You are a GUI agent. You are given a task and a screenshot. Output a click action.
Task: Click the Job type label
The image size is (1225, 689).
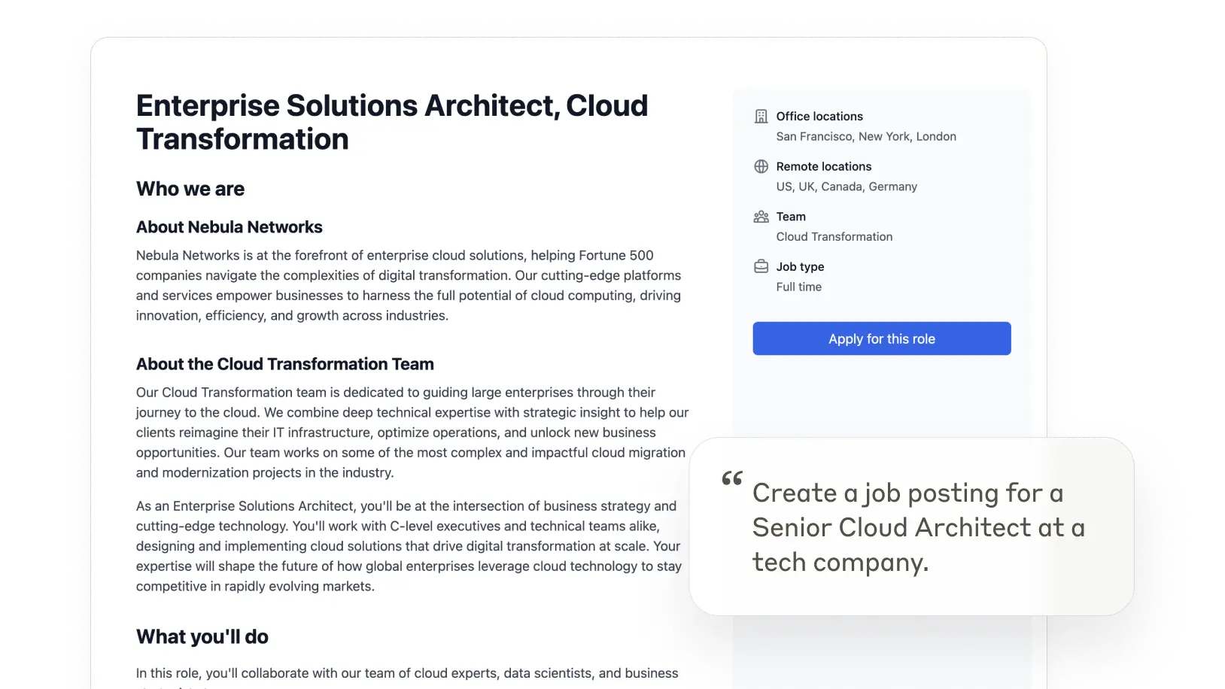click(x=801, y=267)
